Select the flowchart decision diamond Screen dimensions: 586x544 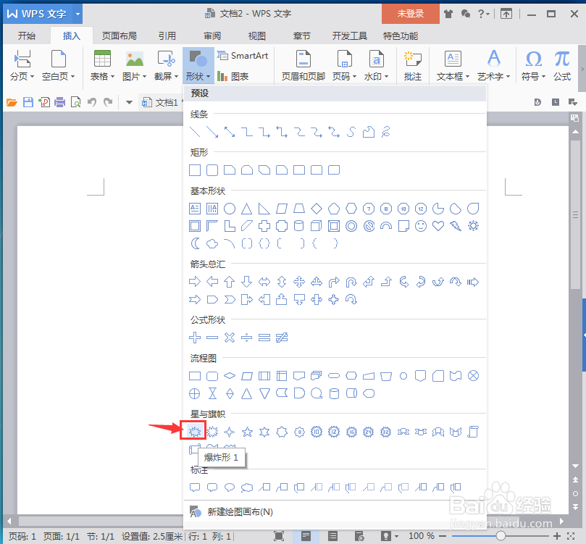click(x=230, y=375)
